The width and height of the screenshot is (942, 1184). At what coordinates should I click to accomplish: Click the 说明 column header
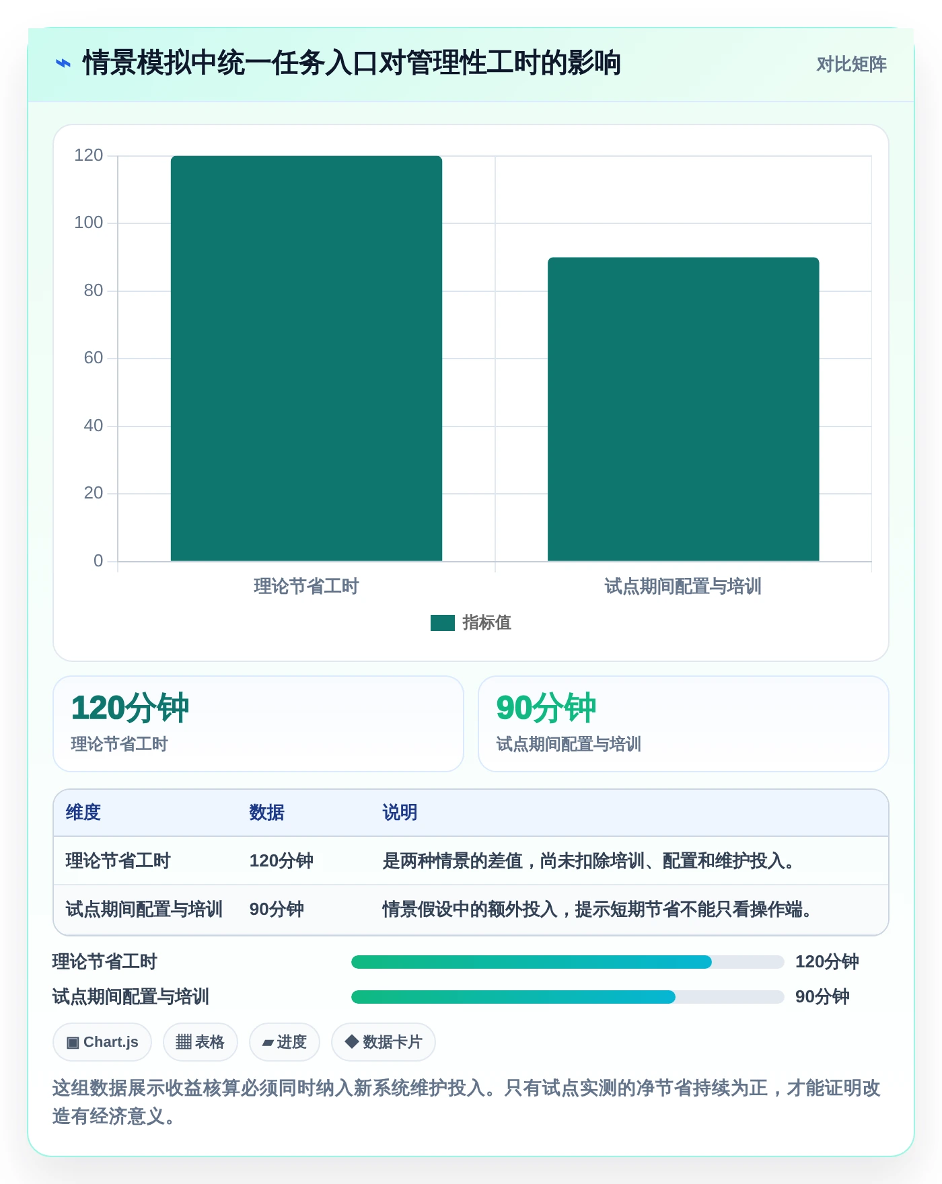(x=400, y=813)
